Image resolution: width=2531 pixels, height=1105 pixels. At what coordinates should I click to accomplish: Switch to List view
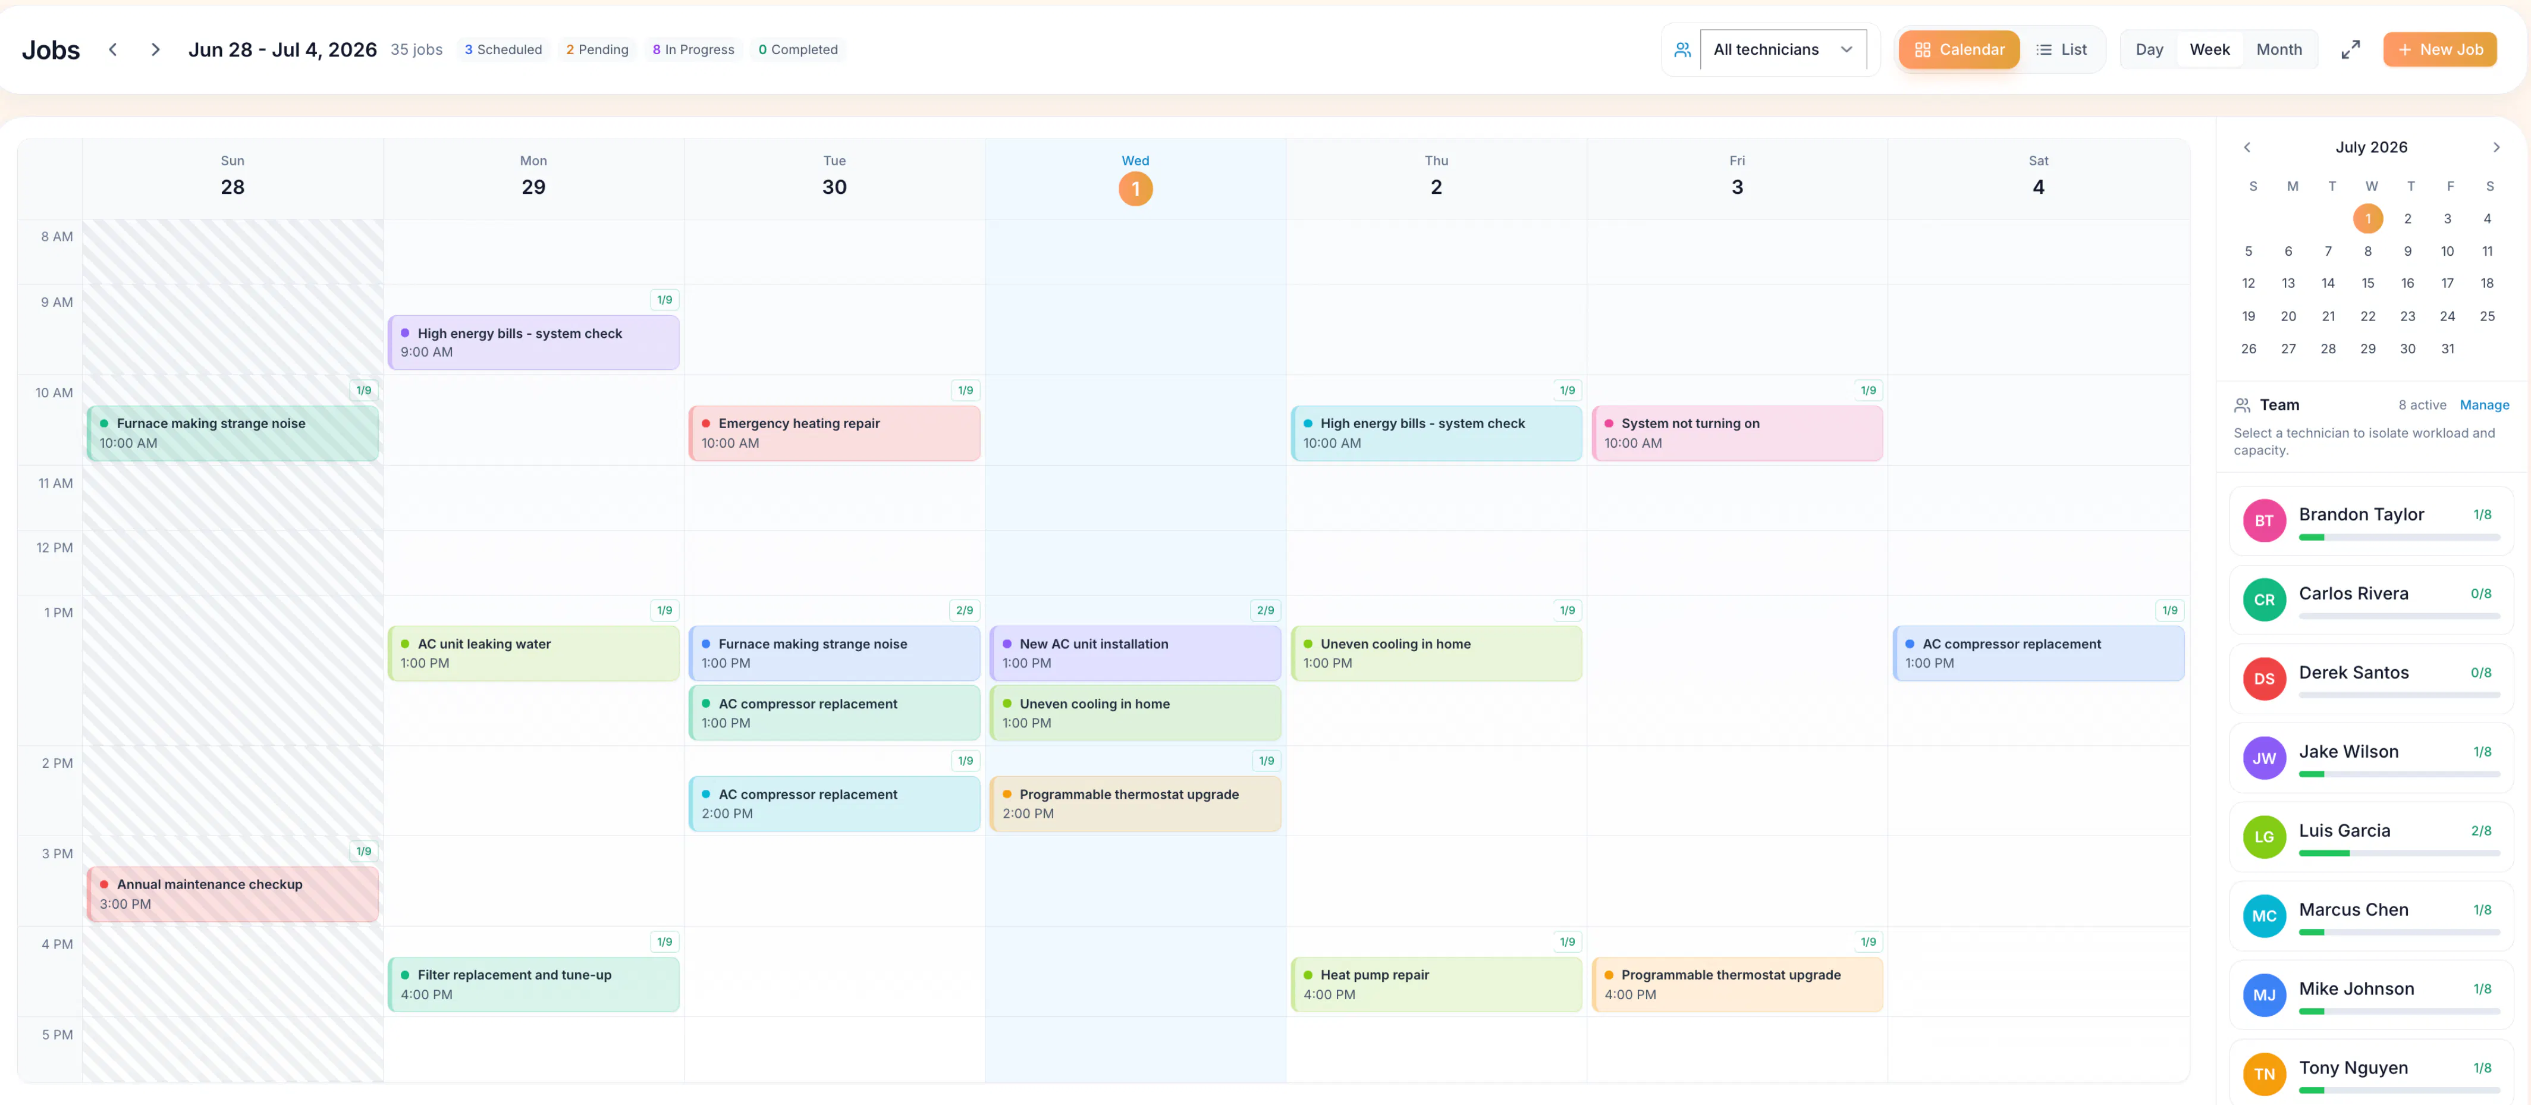(2061, 49)
